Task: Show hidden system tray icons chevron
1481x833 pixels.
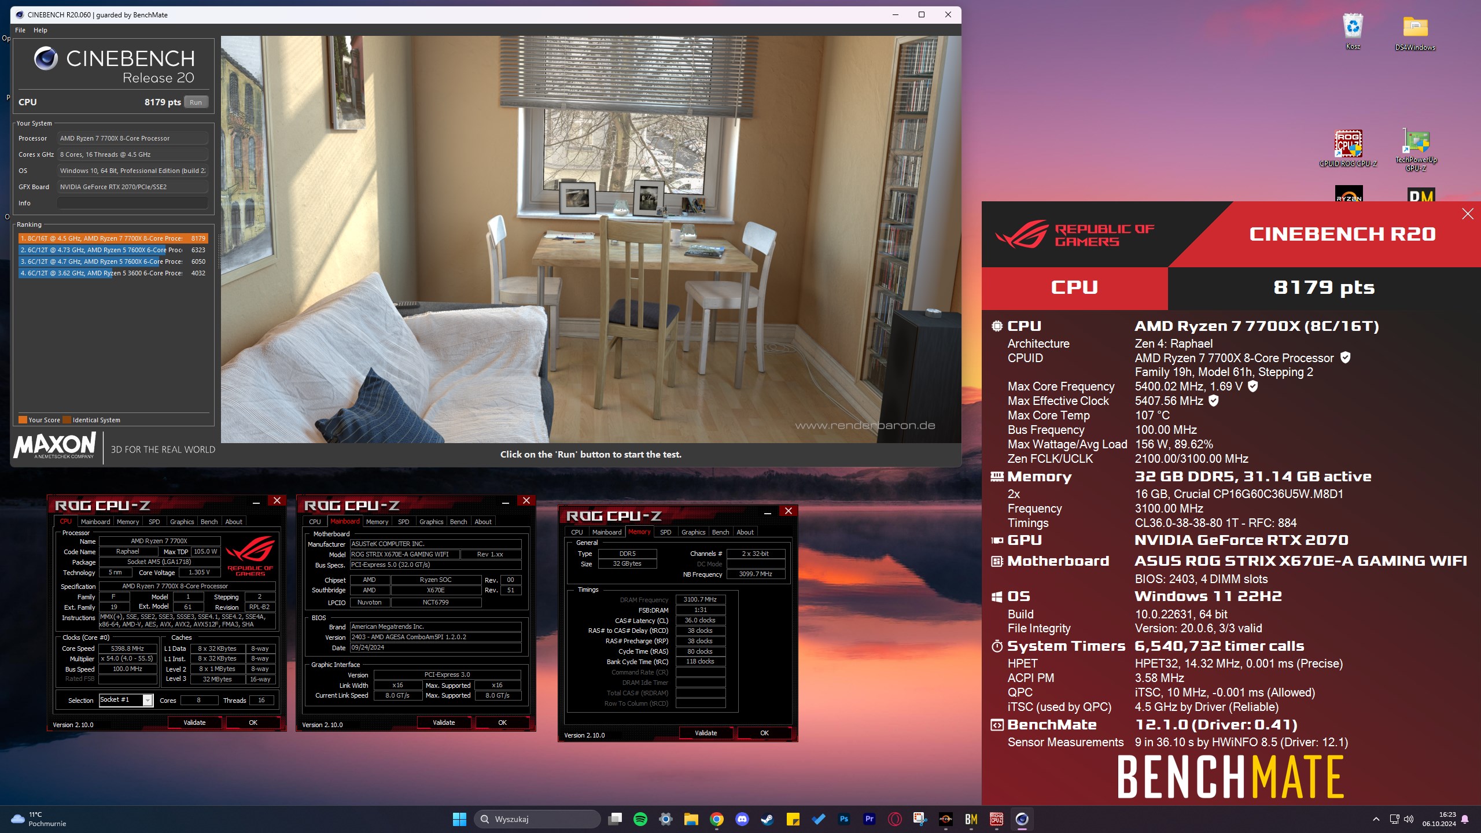Action: pos(1376,819)
